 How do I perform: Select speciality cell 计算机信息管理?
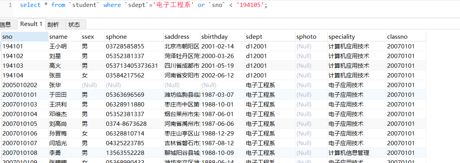click(x=357, y=153)
